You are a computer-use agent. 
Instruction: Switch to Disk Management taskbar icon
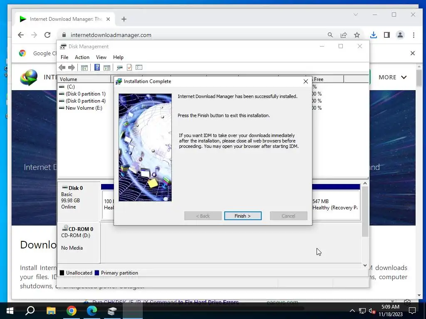(112, 311)
